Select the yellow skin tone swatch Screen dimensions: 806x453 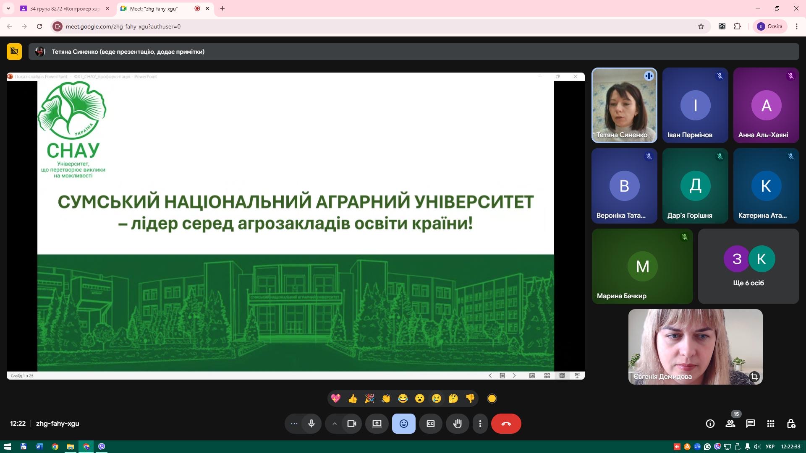point(492,398)
